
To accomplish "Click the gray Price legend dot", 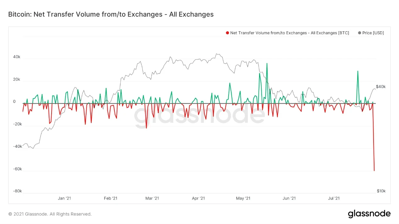I will click(x=359, y=33).
